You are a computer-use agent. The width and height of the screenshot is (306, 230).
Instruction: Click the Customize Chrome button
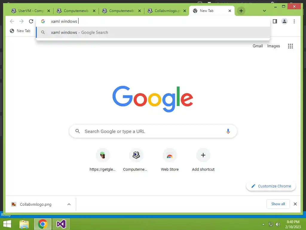click(271, 186)
